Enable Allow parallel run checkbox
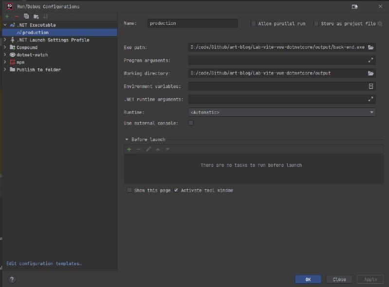The image size is (389, 287). [253, 23]
